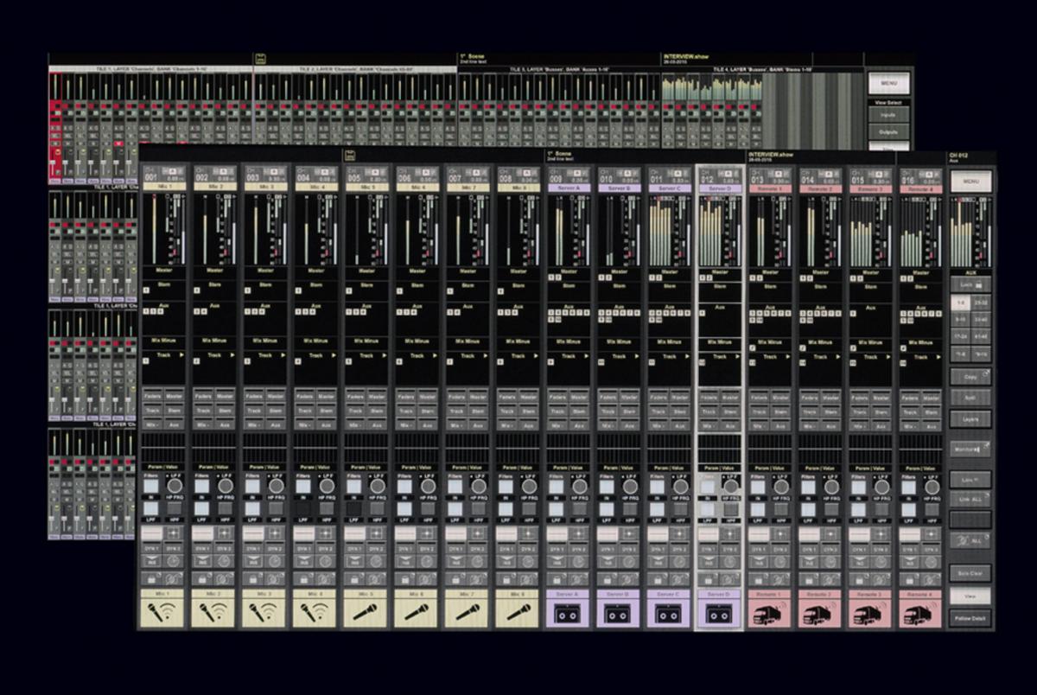Select the Mic 1 wireless microphone icon
The image size is (1037, 695).
162,613
